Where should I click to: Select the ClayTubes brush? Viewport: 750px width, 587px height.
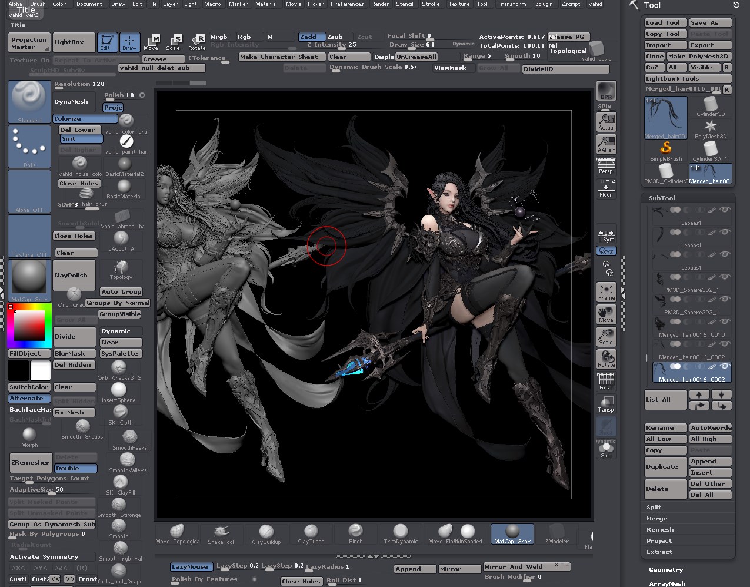point(311,534)
